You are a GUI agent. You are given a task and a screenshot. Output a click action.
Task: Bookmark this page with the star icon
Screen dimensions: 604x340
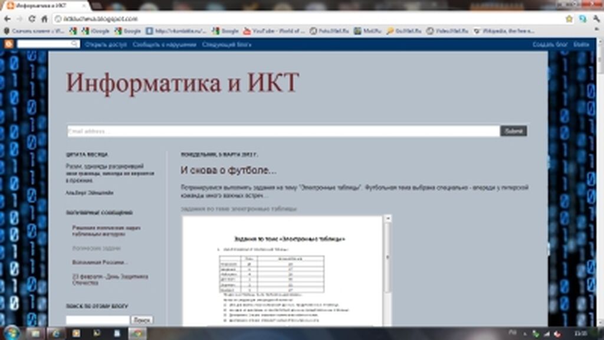(x=569, y=19)
